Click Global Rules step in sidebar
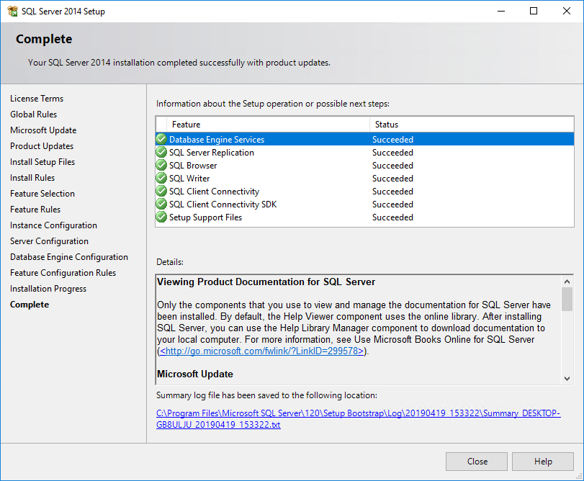The height and width of the screenshot is (481, 584). (34, 114)
